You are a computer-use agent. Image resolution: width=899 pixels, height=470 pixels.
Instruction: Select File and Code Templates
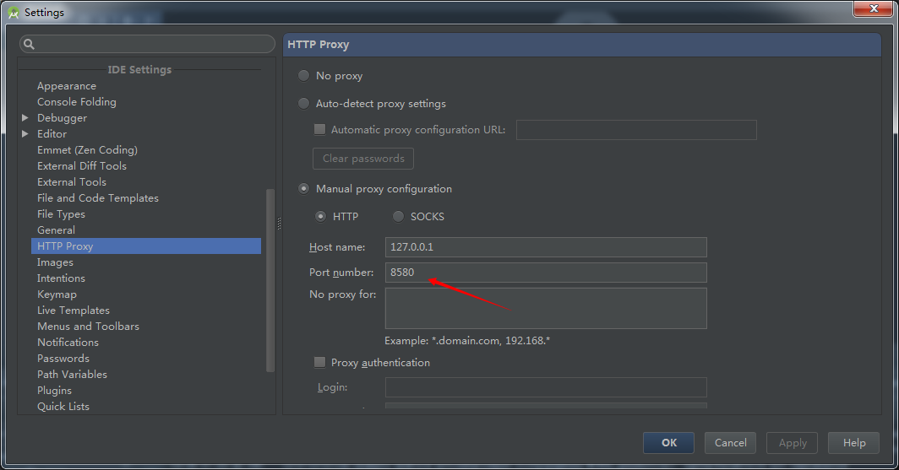point(98,198)
